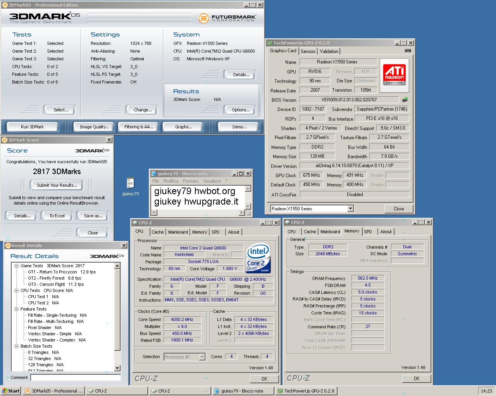The width and height of the screenshot is (496, 396).
Task: Click the Options button under Results
Action: tap(241, 110)
